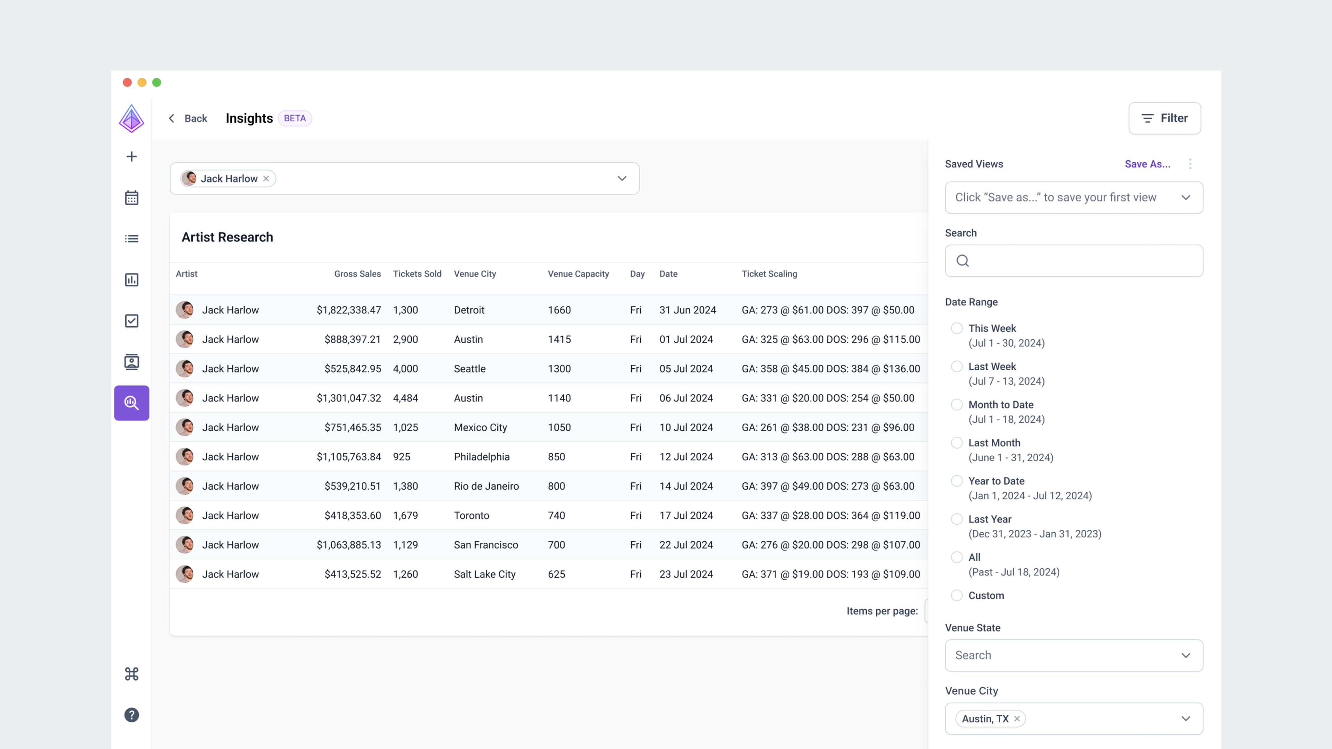Viewport: 1332px width, 749px height.
Task: Click the Filter button
Action: [x=1164, y=118]
